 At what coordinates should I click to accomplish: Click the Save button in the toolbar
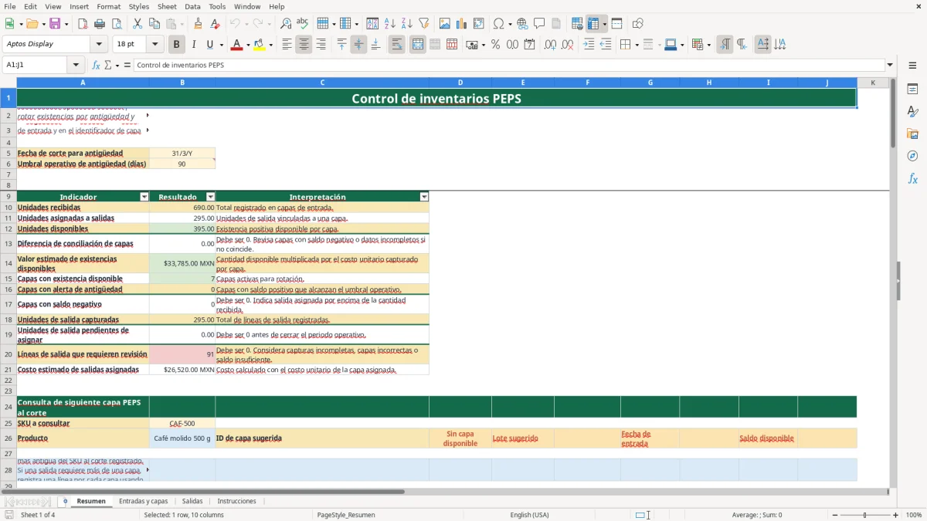pos(55,24)
